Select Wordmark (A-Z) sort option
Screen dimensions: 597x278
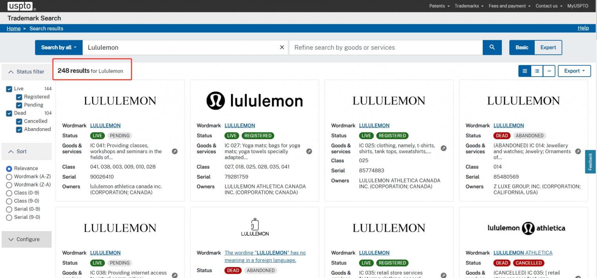[9, 177]
